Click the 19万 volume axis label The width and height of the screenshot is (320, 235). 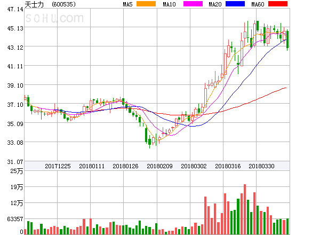pyautogui.click(x=17, y=187)
